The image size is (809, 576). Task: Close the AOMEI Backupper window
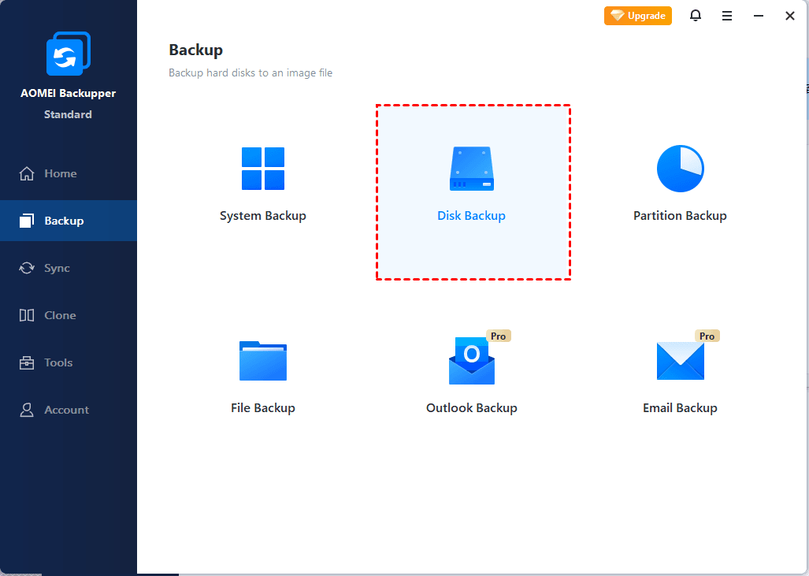790,16
